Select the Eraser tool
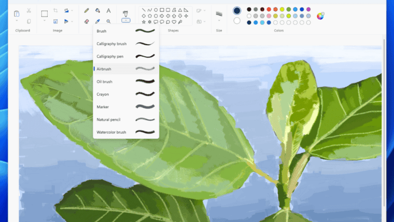This screenshot has width=394, height=222. point(87,22)
